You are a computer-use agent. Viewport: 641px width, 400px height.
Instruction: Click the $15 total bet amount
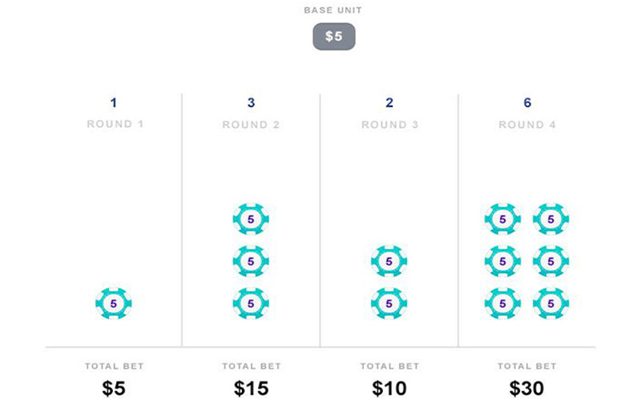click(252, 388)
